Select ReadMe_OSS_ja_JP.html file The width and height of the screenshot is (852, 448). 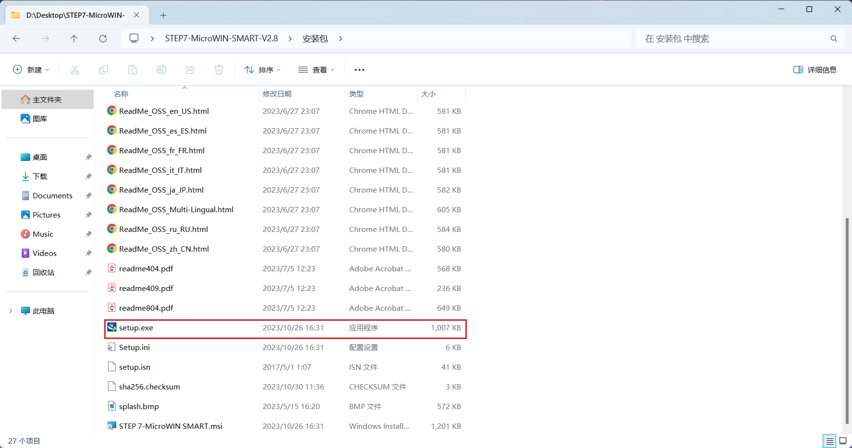pos(285,190)
